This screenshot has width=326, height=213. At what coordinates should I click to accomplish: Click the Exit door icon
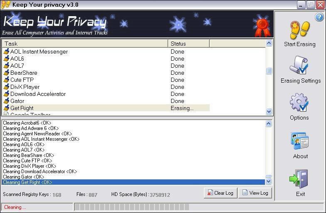299,179
